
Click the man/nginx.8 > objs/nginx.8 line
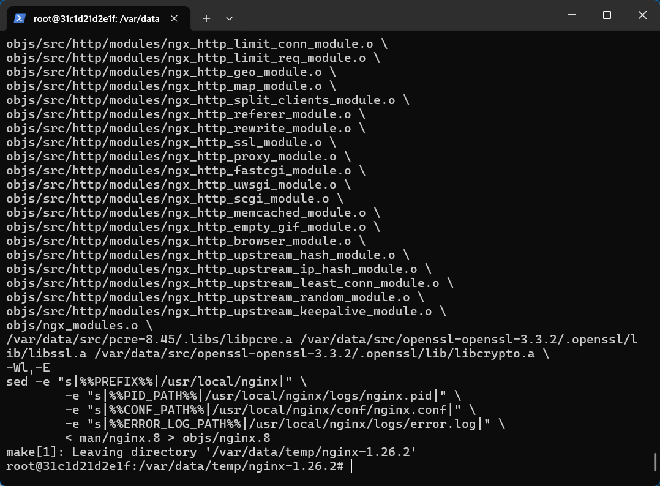pos(168,438)
